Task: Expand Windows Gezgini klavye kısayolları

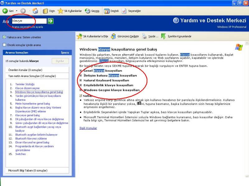Action: coord(81,90)
